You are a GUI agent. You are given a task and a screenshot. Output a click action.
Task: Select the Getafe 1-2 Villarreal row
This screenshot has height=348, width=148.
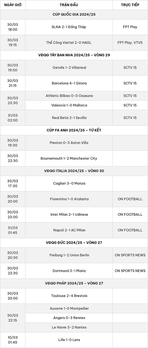pyautogui.click(x=74, y=68)
